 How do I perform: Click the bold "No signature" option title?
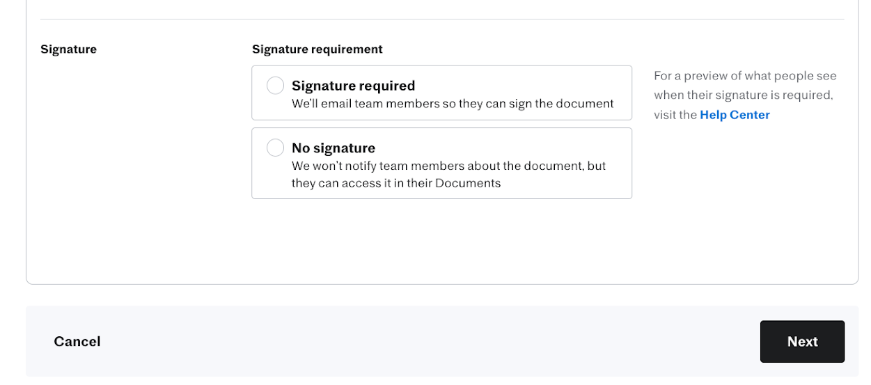[x=333, y=148]
